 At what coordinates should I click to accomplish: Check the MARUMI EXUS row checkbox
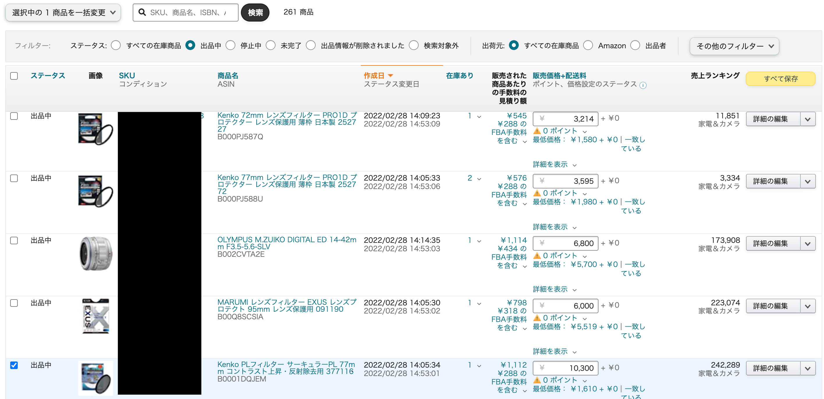(14, 303)
